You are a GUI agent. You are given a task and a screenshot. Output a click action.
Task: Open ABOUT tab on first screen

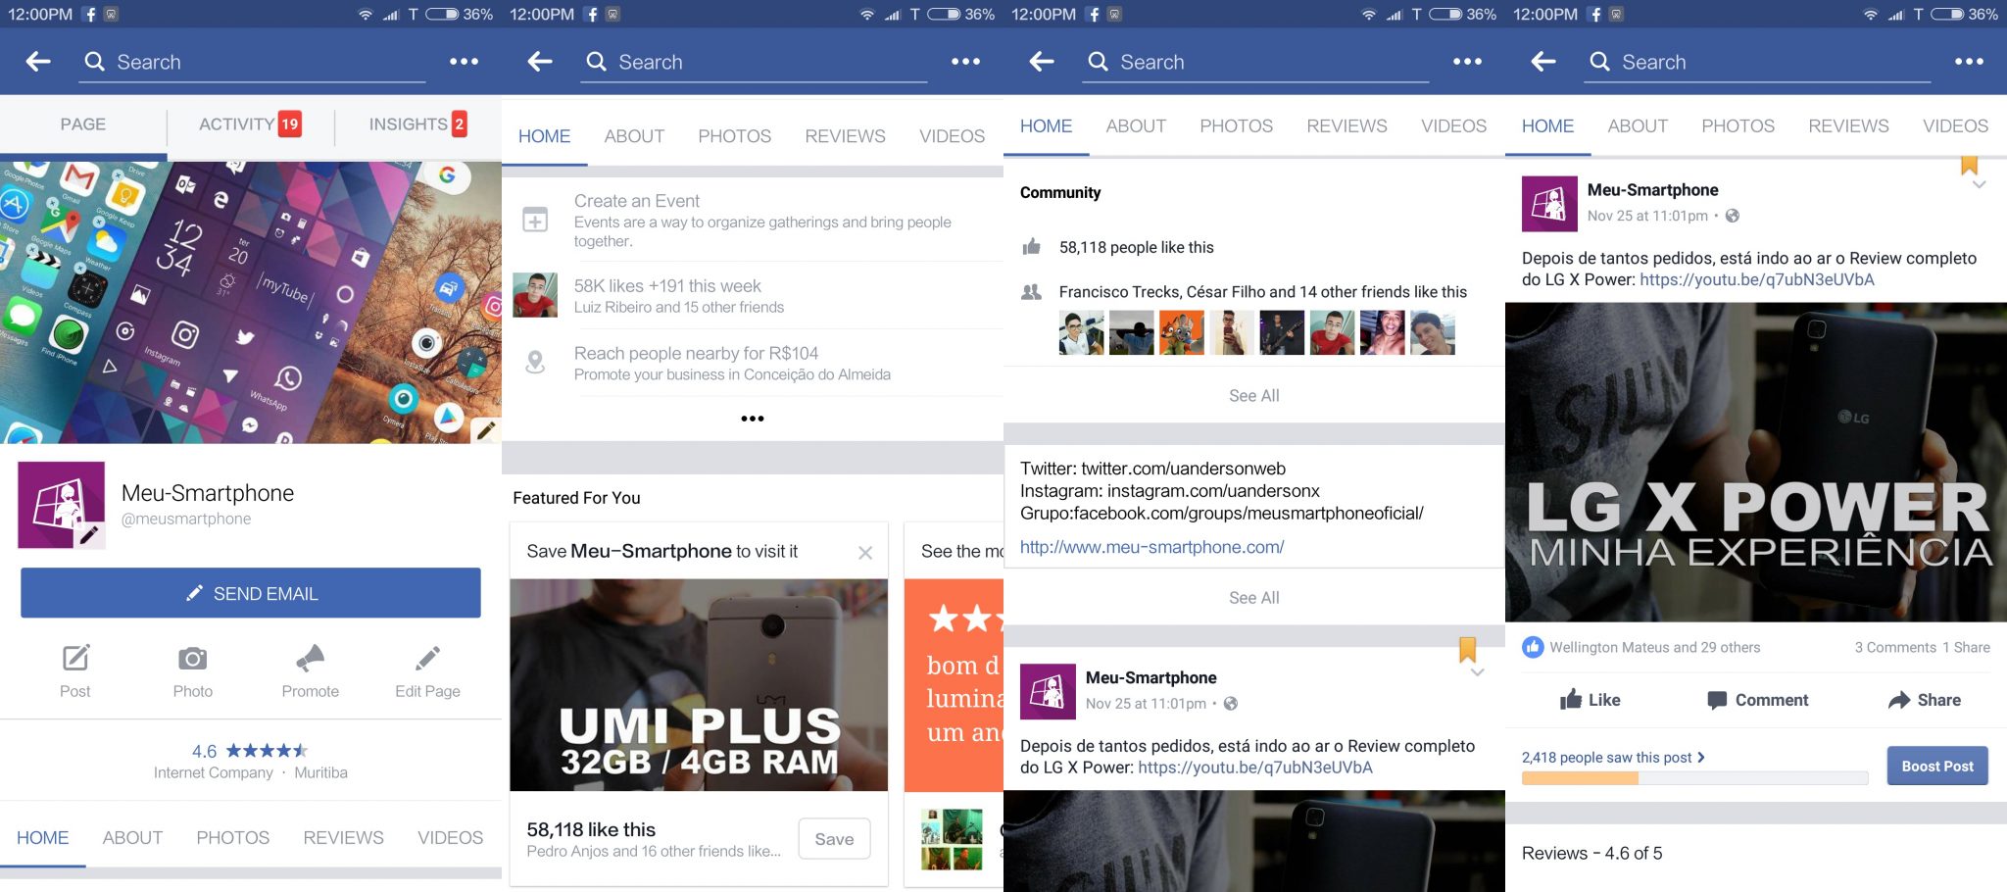coord(132,838)
